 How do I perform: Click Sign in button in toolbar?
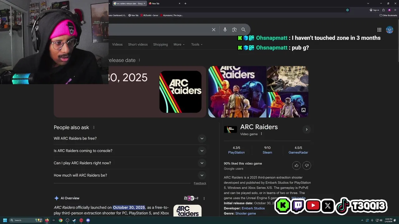click(x=374, y=10)
